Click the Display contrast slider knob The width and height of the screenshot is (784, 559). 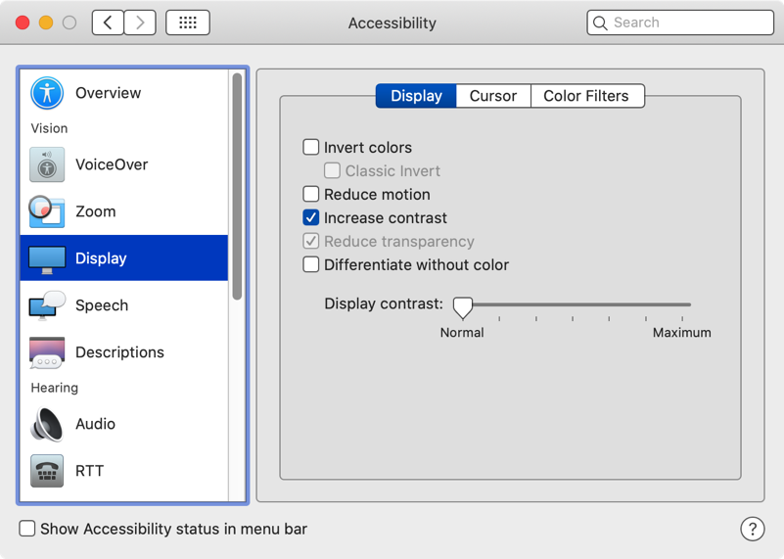tap(463, 307)
